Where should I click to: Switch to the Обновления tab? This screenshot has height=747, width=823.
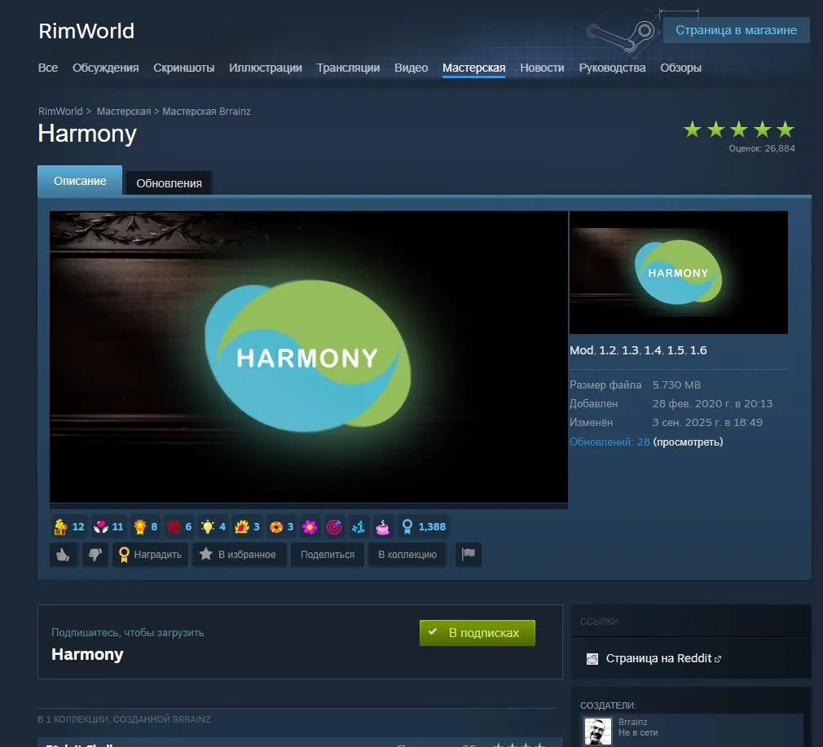(169, 183)
